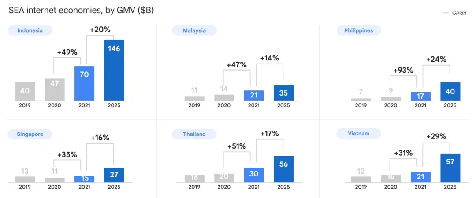Click the +93% growth label for Philippines
The width and height of the screenshot is (476, 198).
point(403,71)
